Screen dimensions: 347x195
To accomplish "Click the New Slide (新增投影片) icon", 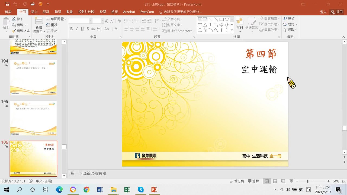I will (39, 21).
